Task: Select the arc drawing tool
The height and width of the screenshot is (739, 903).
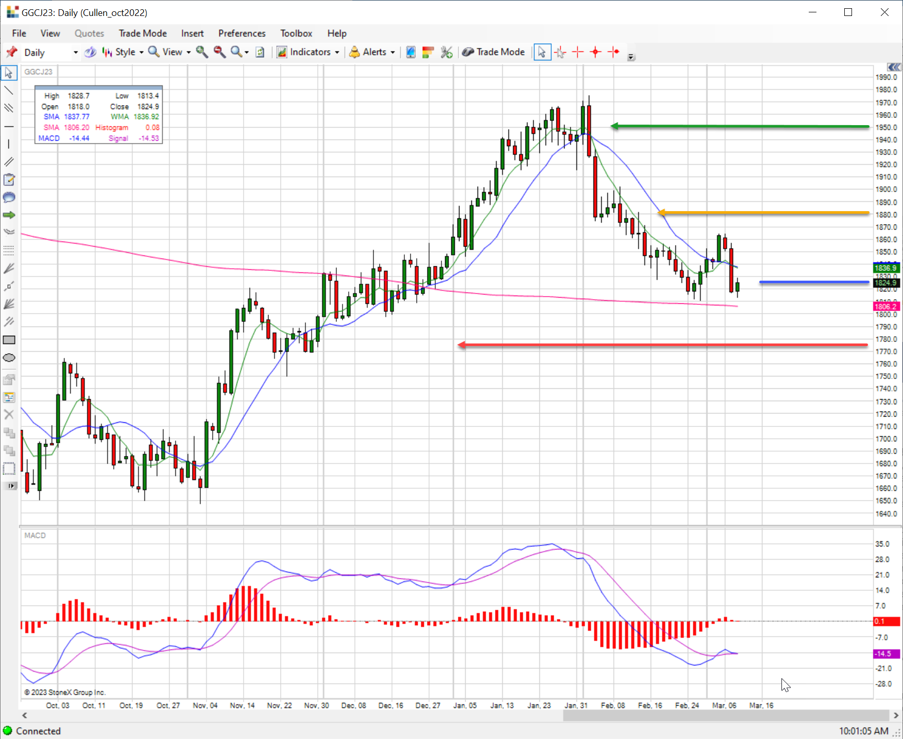Action: point(9,232)
